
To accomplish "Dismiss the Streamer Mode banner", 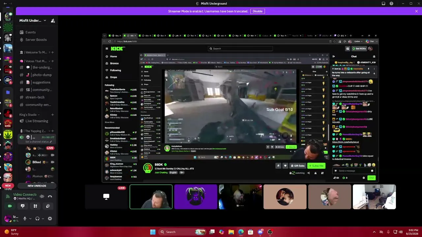I will 416,11.
